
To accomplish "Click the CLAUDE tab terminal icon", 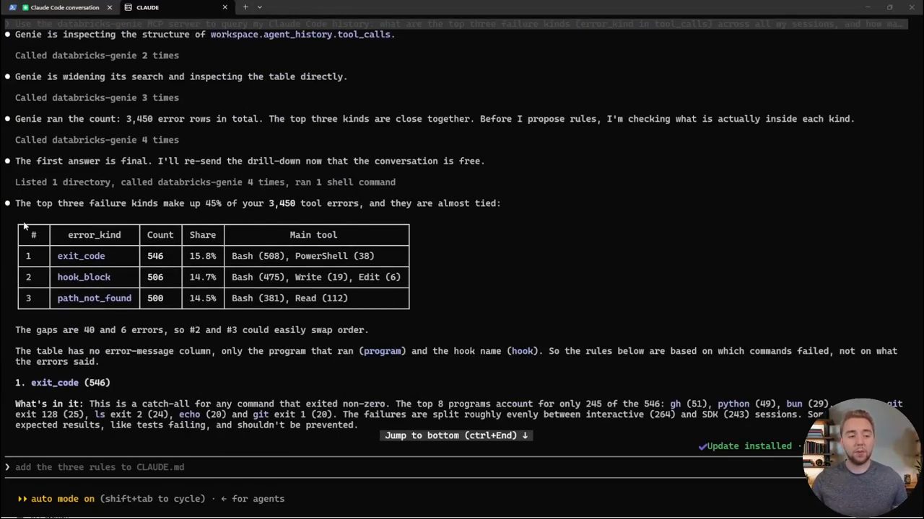I will 128,7.
